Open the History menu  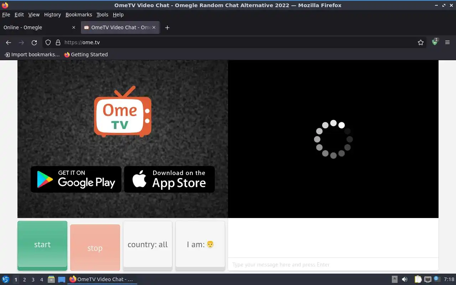(52, 15)
